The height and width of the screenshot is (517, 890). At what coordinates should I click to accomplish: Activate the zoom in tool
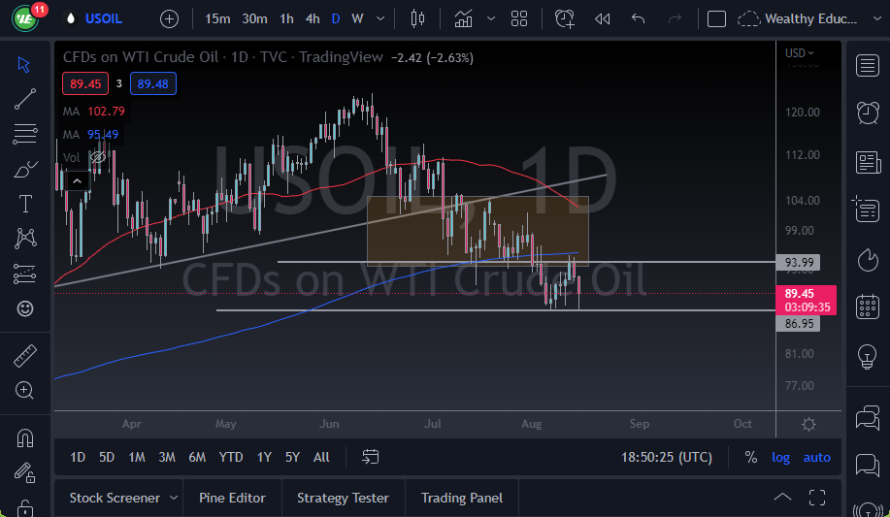pos(24,391)
